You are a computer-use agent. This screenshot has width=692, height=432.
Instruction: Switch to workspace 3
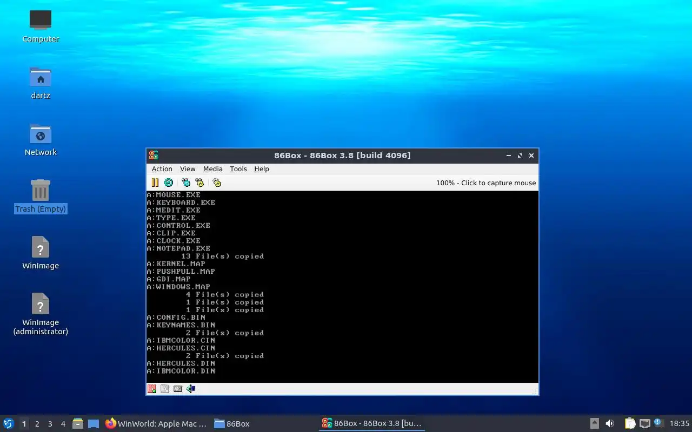pos(50,424)
